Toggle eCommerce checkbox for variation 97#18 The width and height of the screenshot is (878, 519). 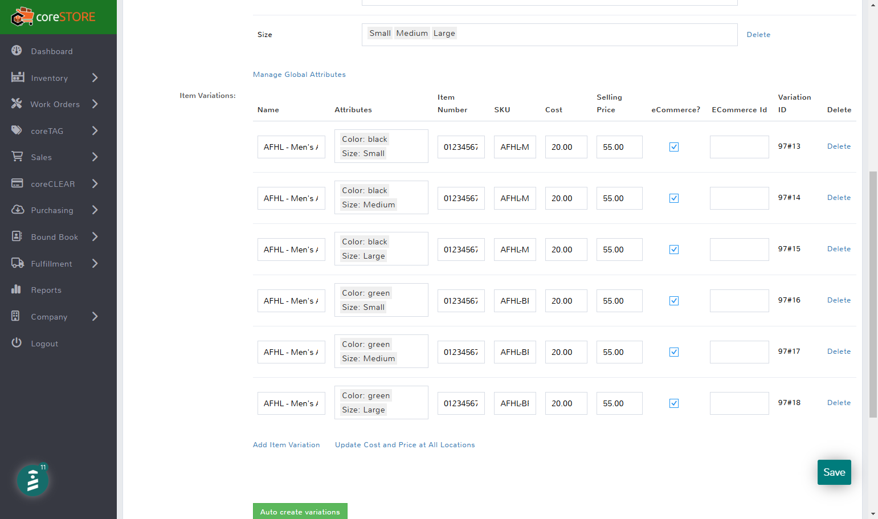point(674,403)
